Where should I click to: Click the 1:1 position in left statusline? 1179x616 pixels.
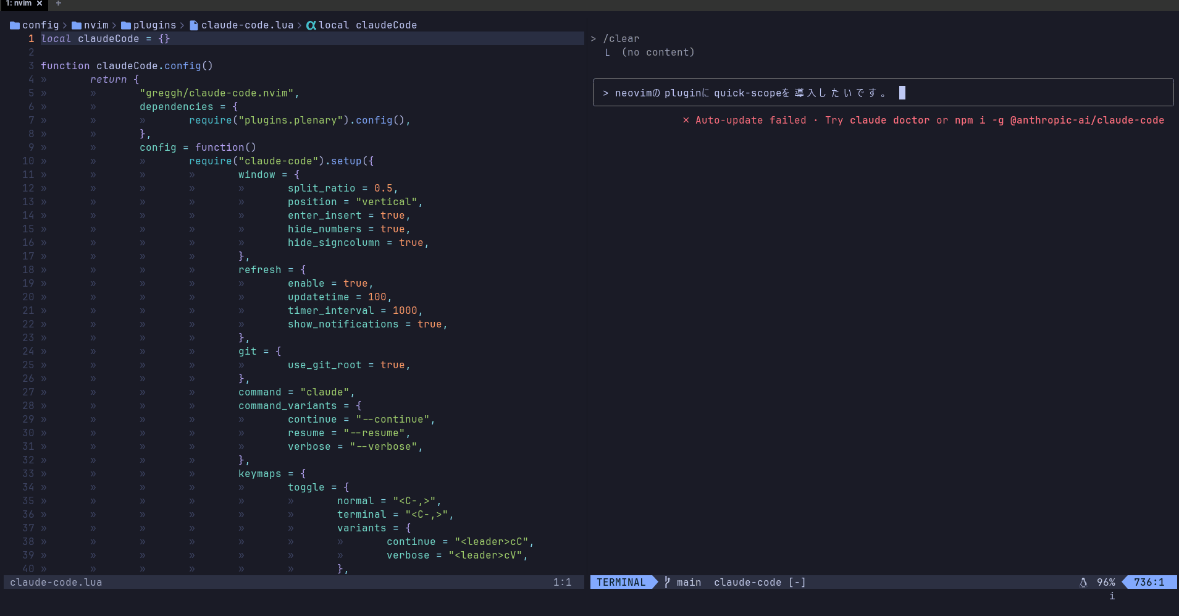point(563,582)
